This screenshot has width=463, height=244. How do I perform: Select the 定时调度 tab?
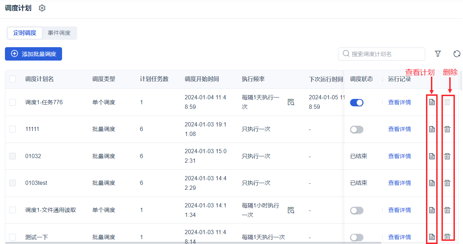point(25,33)
